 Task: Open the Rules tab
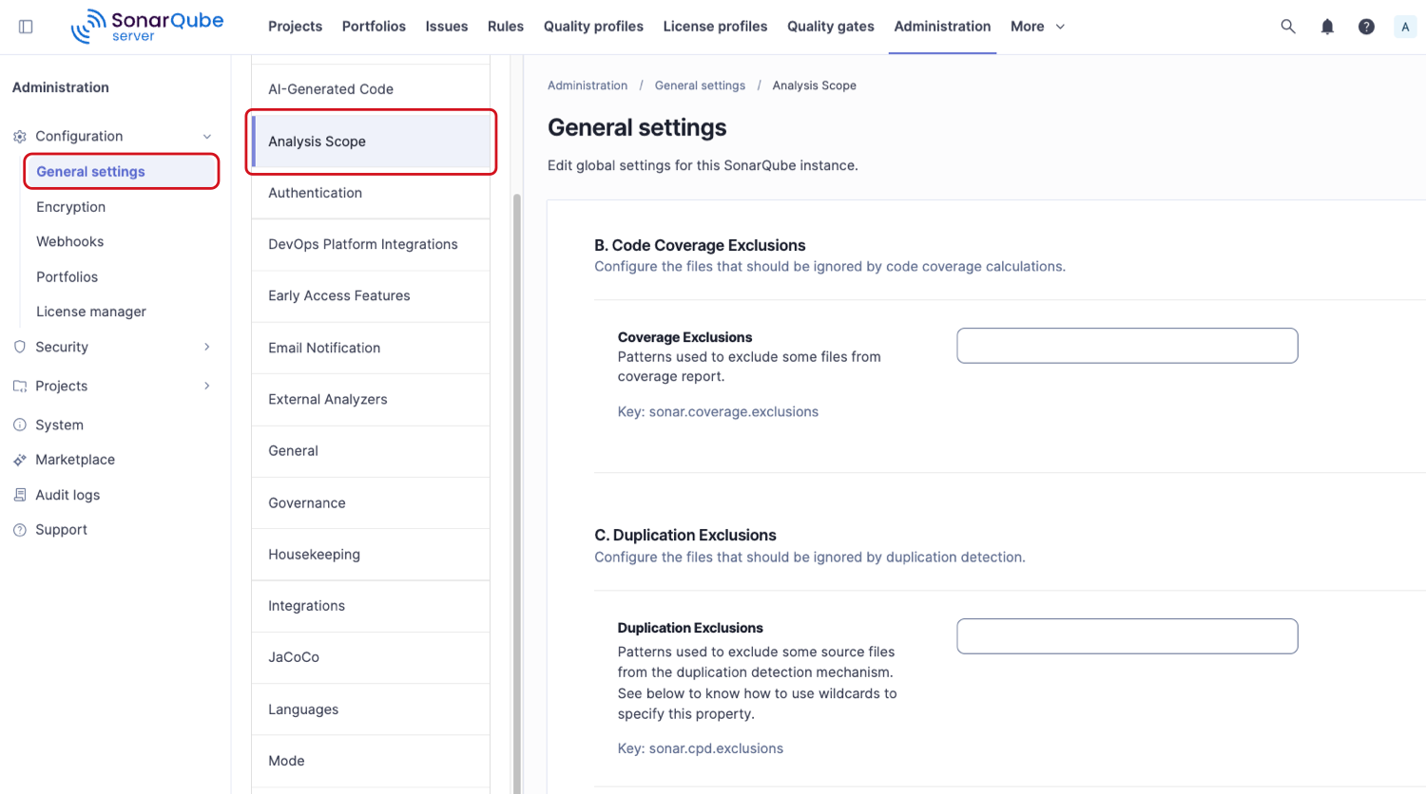tap(506, 27)
